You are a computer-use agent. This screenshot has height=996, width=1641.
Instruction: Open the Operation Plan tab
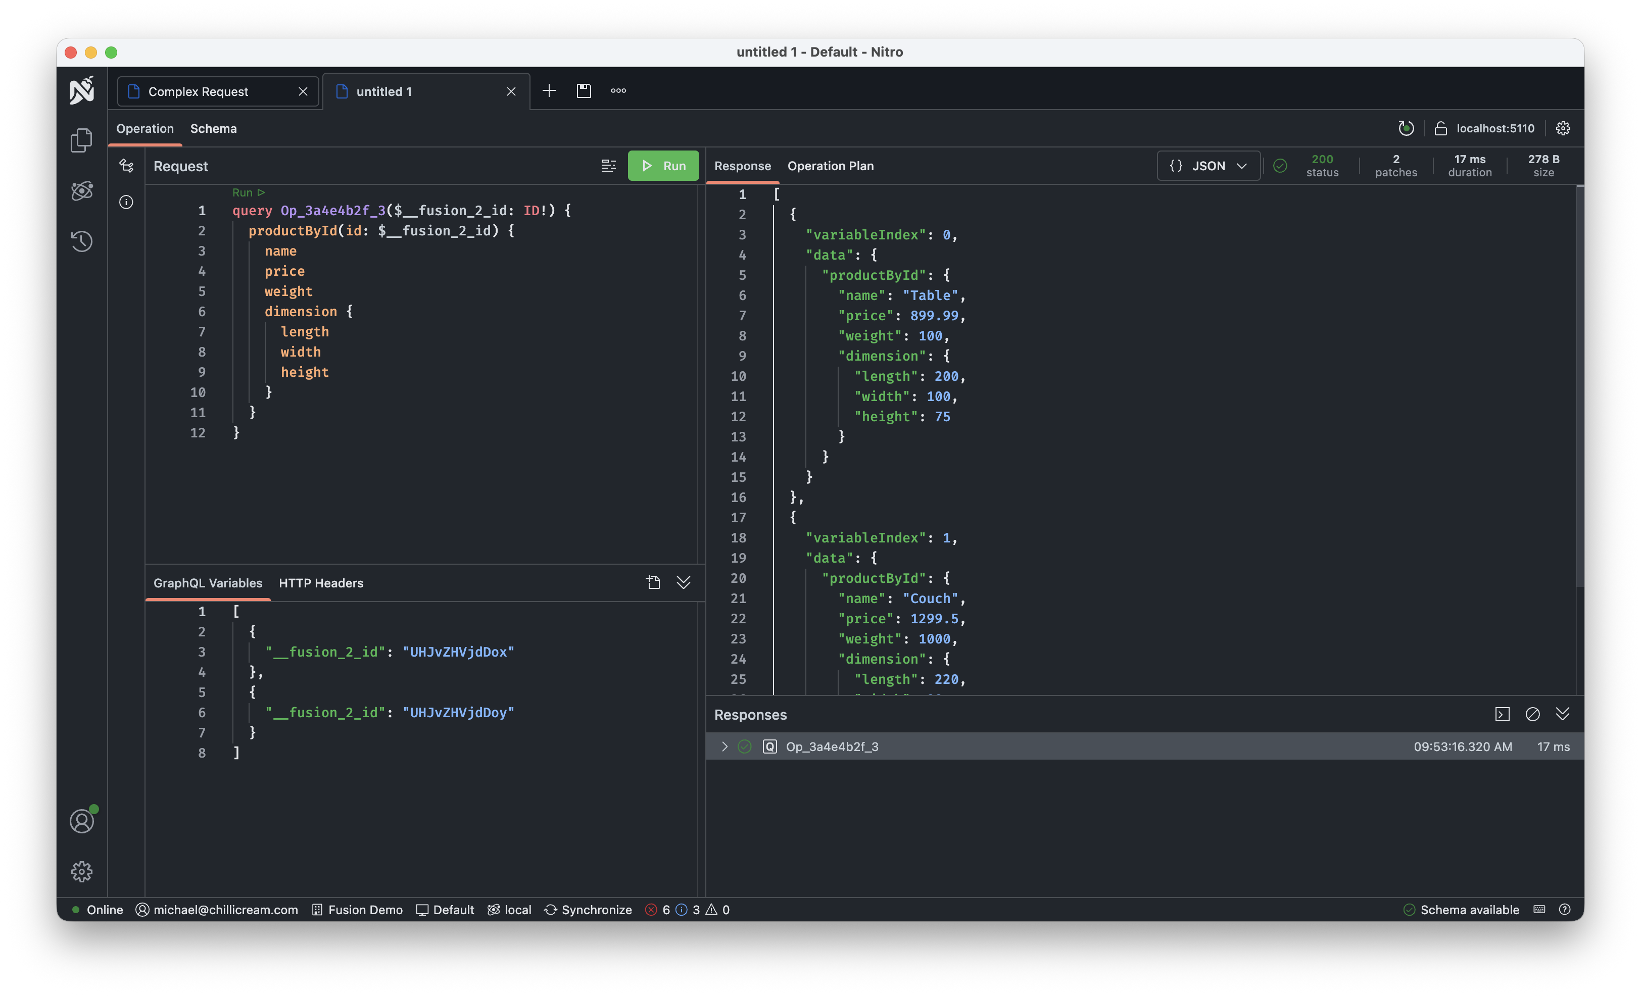[x=831, y=166]
